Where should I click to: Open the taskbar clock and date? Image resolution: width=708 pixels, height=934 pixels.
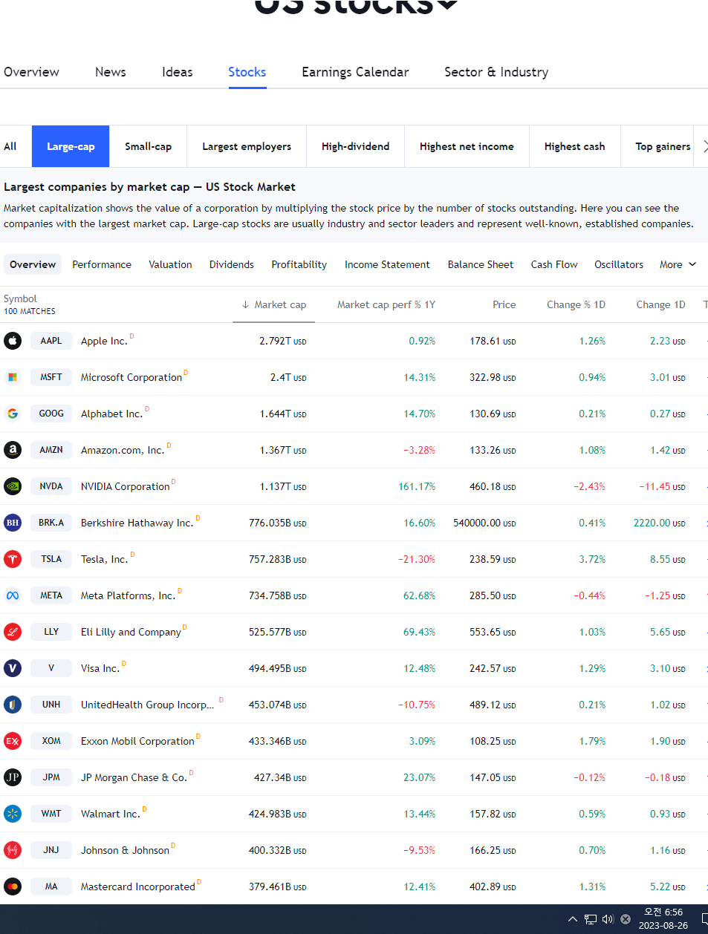pos(663,919)
